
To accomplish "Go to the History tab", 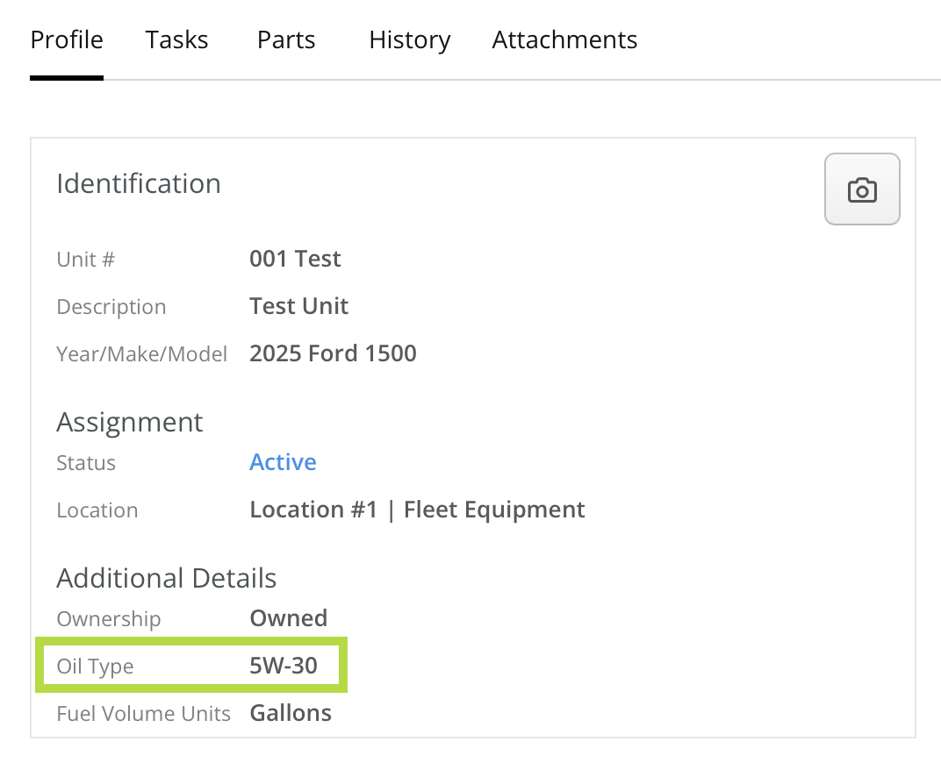I will 410,40.
